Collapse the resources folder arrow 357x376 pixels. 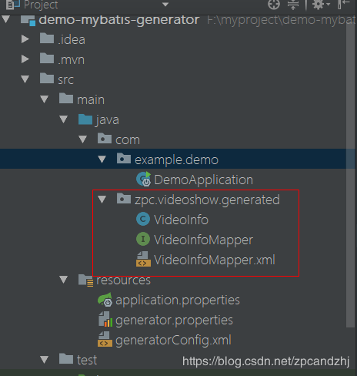pos(64,280)
